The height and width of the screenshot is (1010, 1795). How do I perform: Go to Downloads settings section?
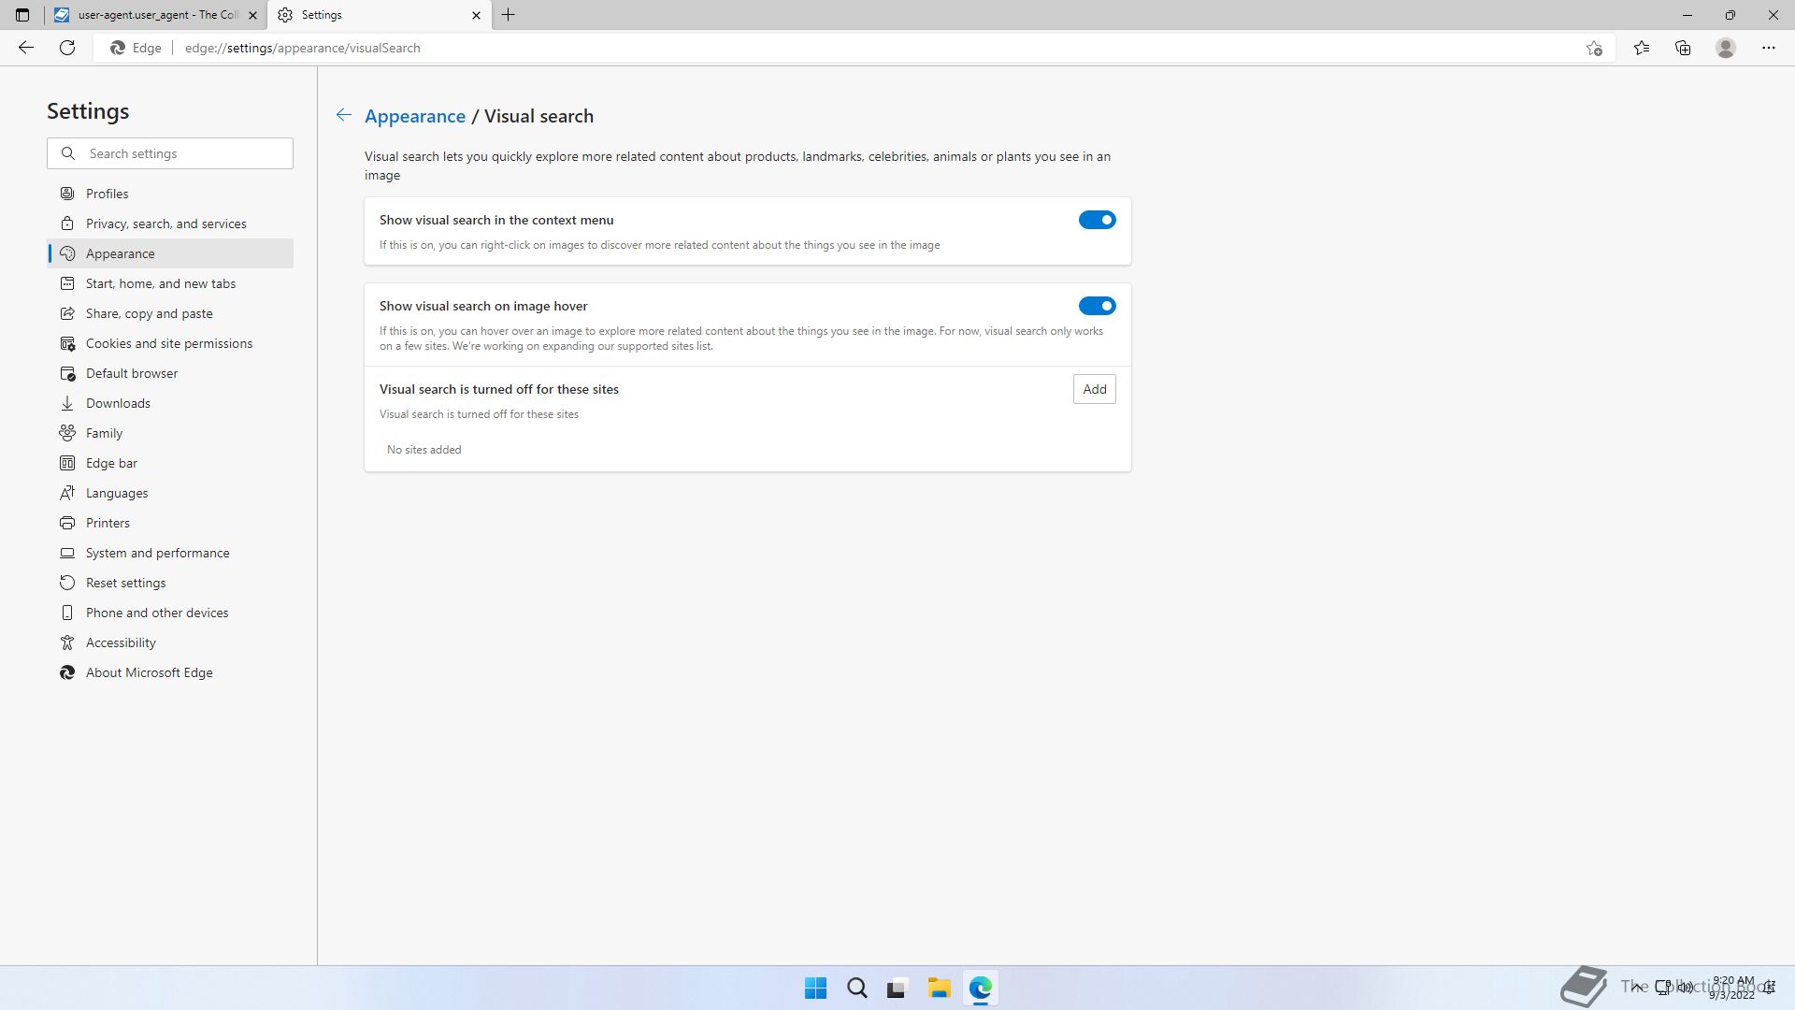118,403
